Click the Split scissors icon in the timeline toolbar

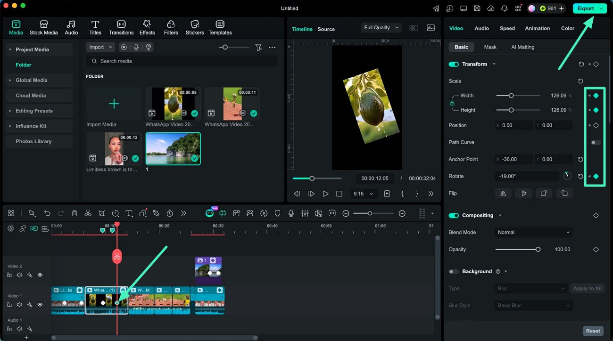click(x=88, y=213)
